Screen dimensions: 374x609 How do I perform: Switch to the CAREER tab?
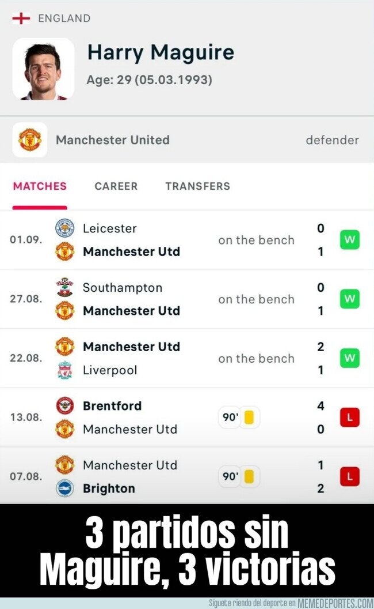(x=116, y=186)
